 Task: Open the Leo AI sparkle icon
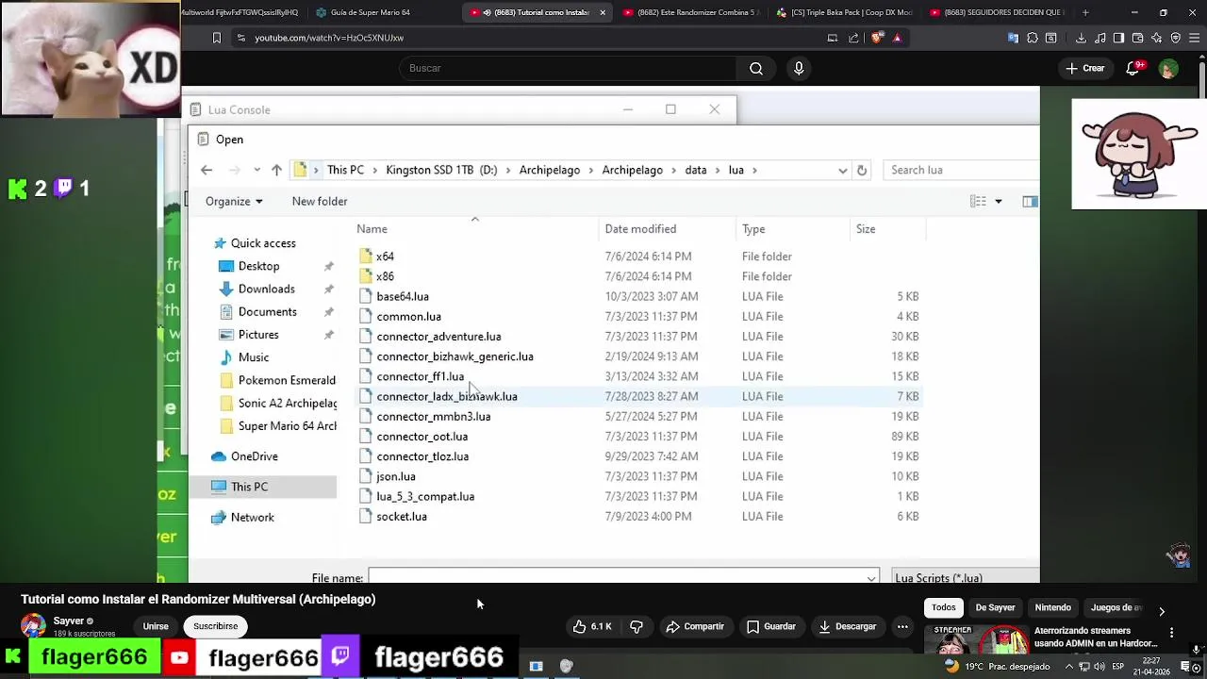tap(1156, 38)
